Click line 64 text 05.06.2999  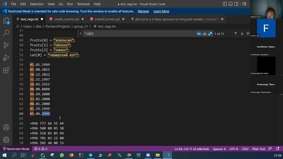[x=40, y=114]
